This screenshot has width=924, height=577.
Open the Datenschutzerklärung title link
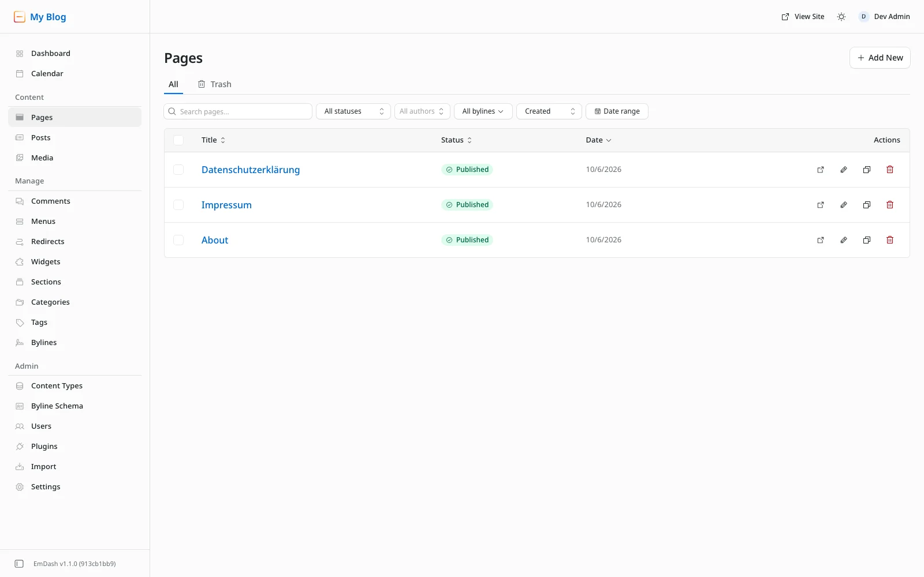tap(251, 170)
